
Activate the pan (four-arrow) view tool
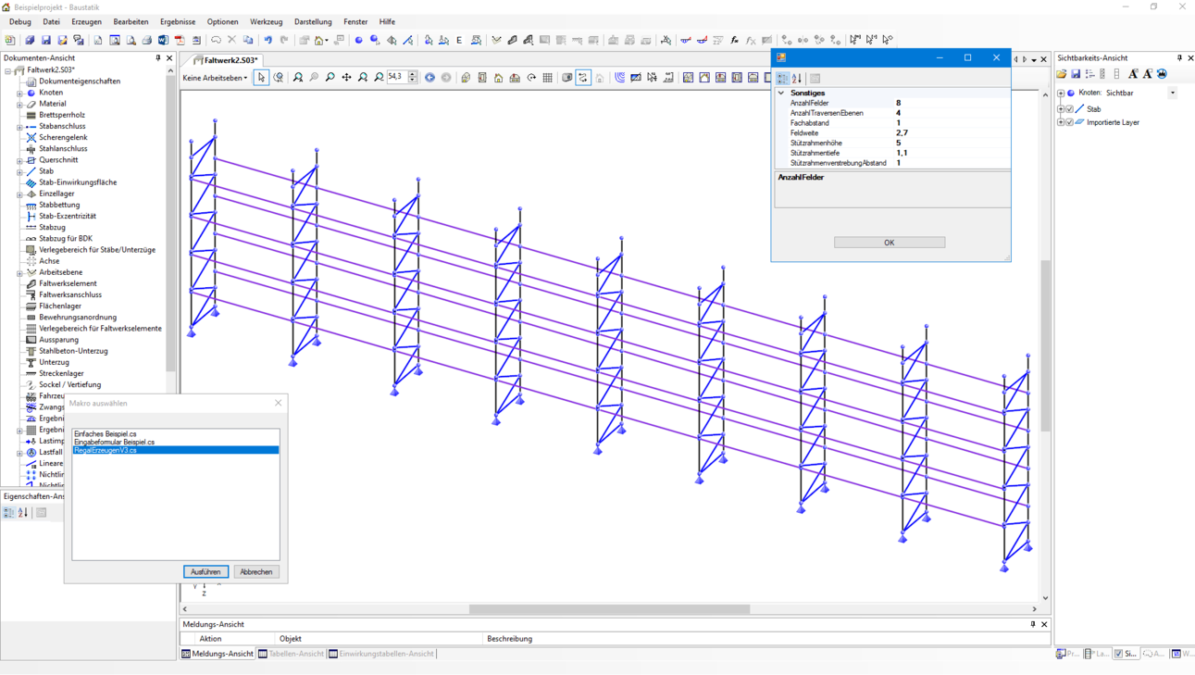tap(346, 78)
